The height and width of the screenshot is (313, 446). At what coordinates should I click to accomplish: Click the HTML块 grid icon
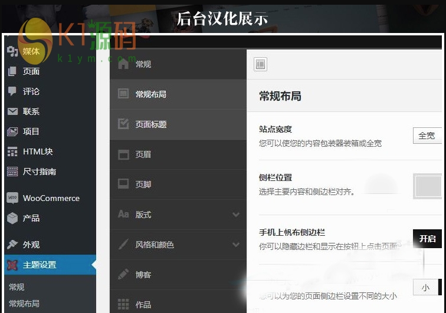(x=12, y=151)
